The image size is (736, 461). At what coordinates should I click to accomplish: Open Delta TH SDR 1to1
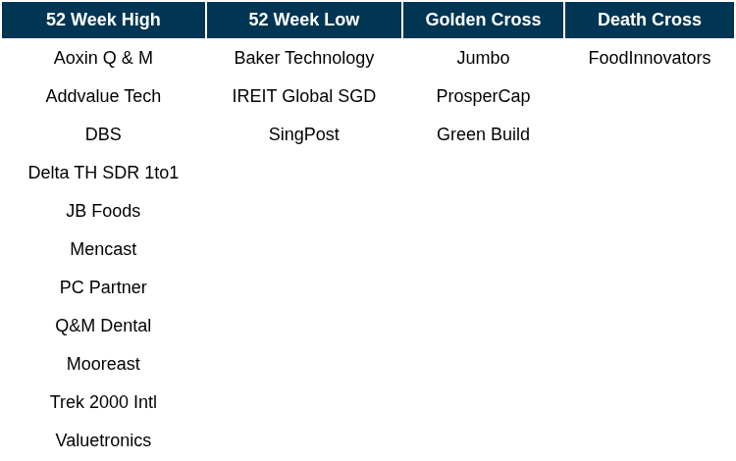pos(103,173)
